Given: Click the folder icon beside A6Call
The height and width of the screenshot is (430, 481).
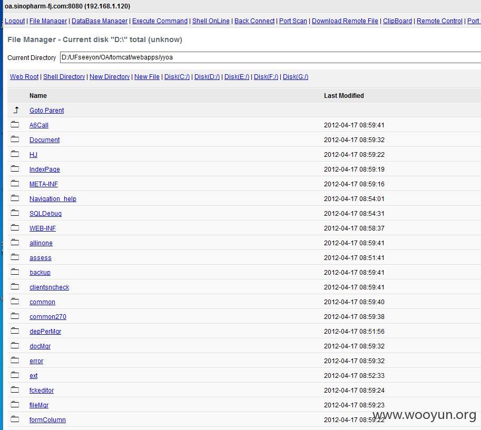Looking at the screenshot, I should (15, 124).
